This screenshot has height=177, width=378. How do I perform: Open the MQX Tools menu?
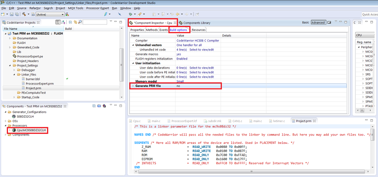pyautogui.click(x=75, y=8)
